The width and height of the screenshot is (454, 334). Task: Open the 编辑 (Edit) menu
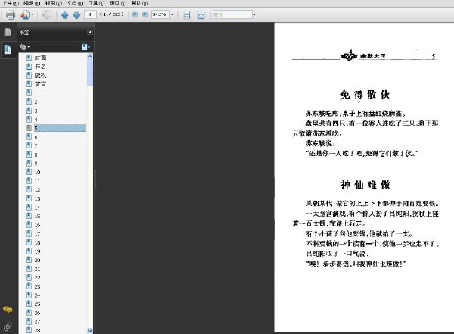(x=32, y=3)
